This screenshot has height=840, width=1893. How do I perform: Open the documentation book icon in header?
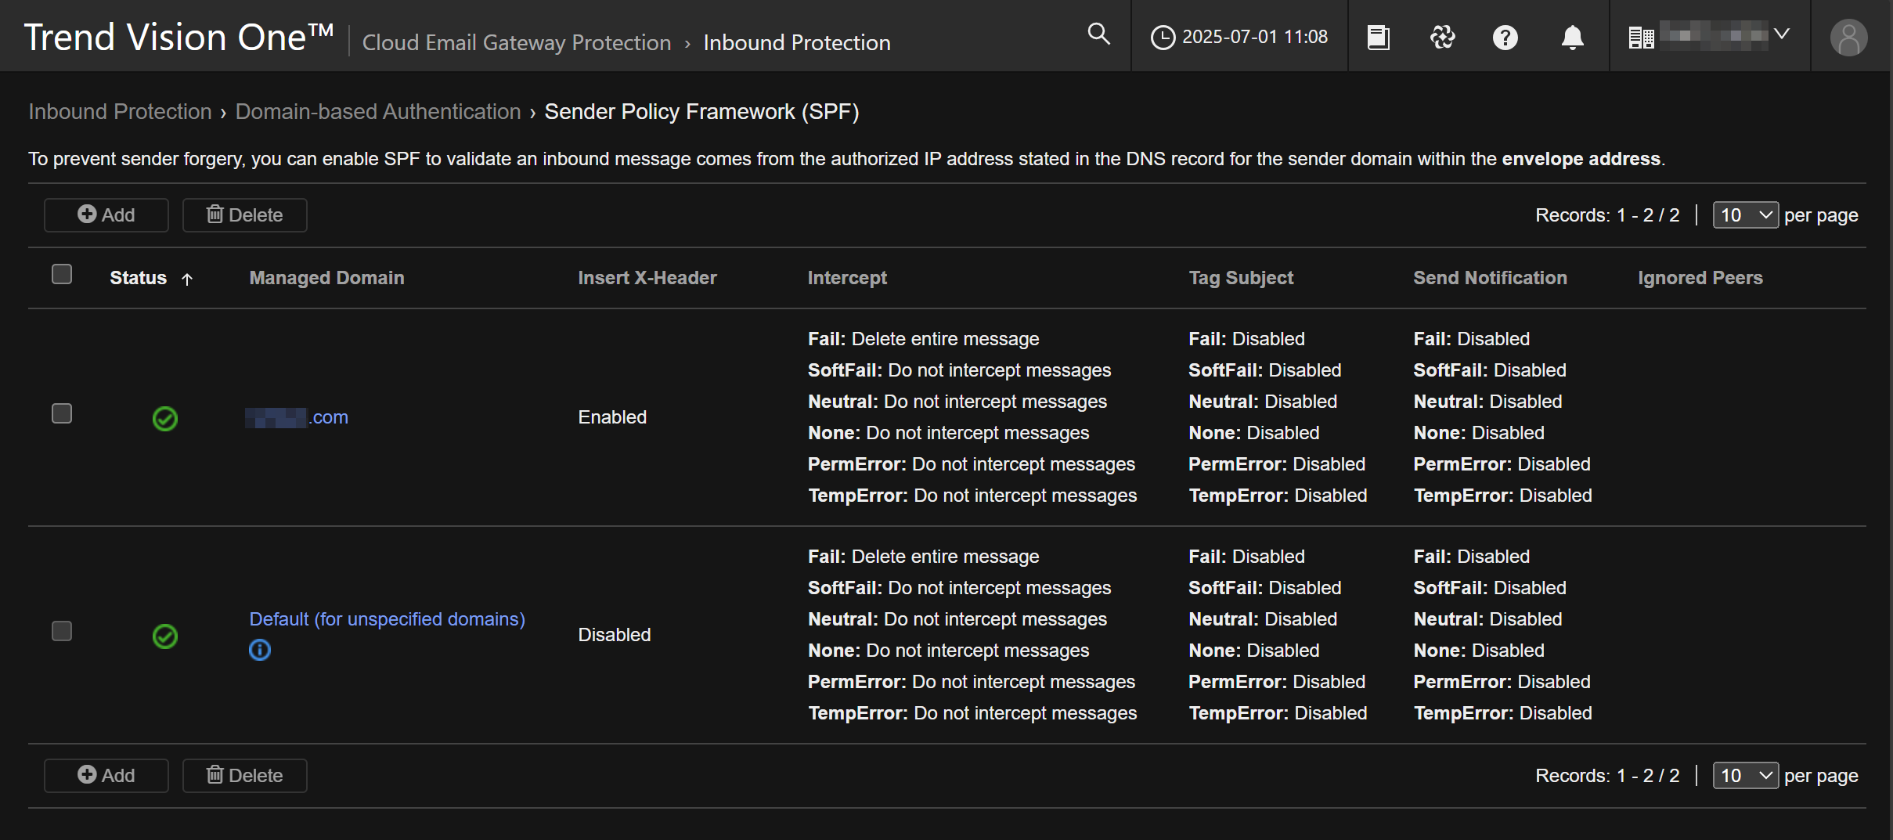[1378, 37]
